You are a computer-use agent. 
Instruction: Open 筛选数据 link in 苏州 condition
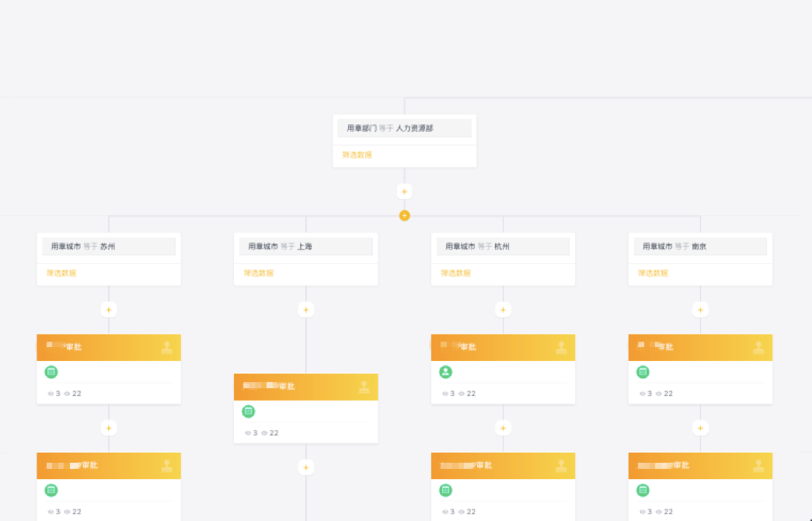[x=61, y=273]
